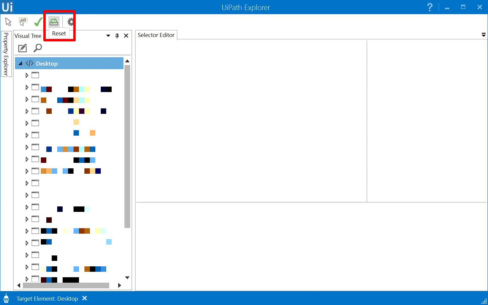Open Help with the question mark icon
Image resolution: width=488 pixels, height=305 pixels.
pyautogui.click(x=430, y=7)
